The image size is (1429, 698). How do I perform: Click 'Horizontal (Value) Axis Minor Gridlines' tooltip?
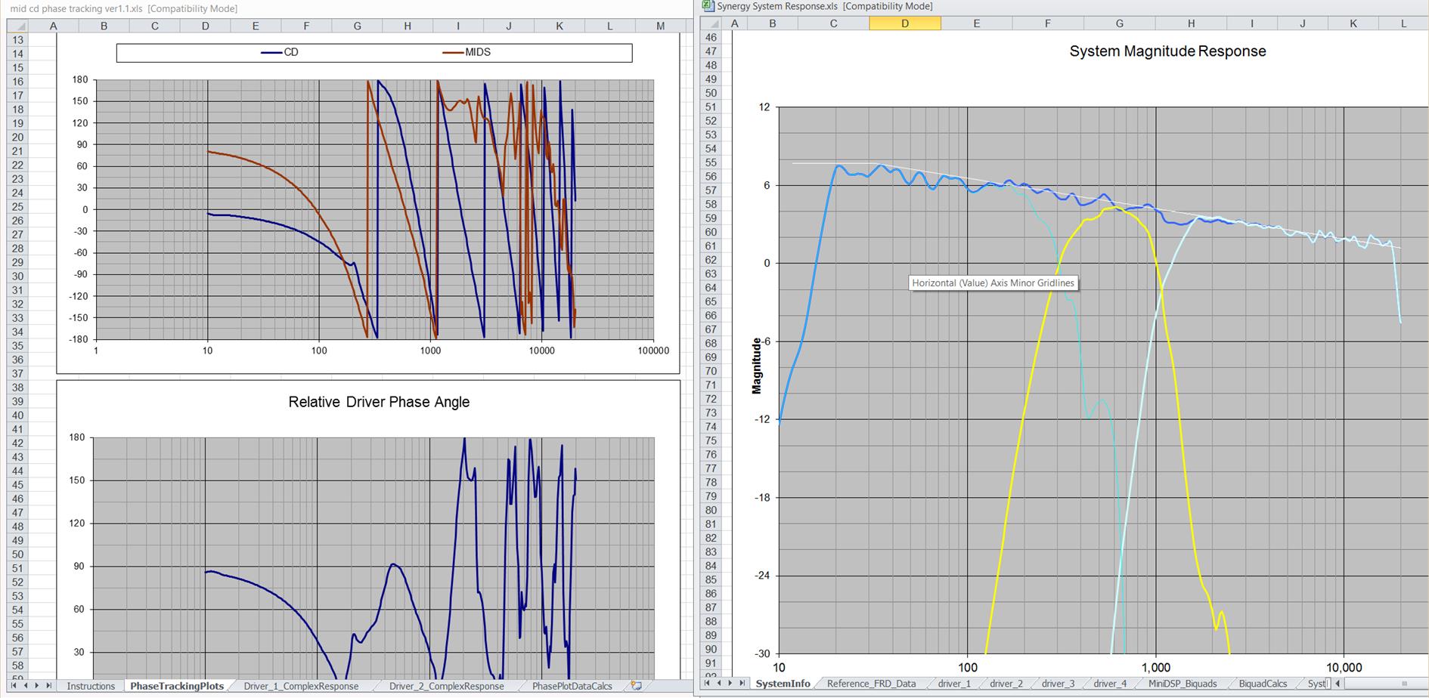[993, 283]
